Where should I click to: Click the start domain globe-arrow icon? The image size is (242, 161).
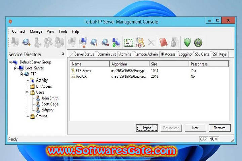tap(94, 42)
